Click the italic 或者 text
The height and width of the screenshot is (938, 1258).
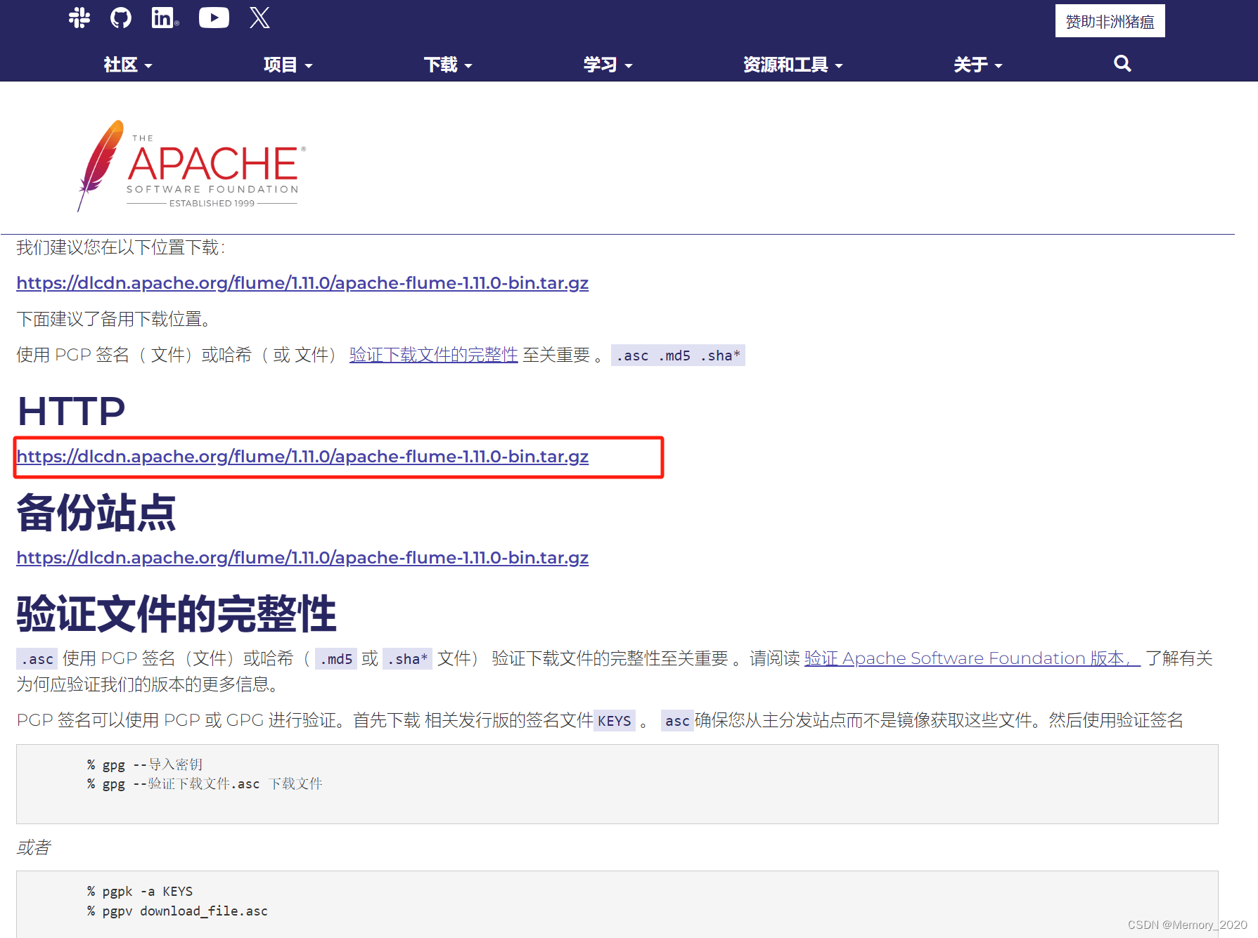click(34, 848)
